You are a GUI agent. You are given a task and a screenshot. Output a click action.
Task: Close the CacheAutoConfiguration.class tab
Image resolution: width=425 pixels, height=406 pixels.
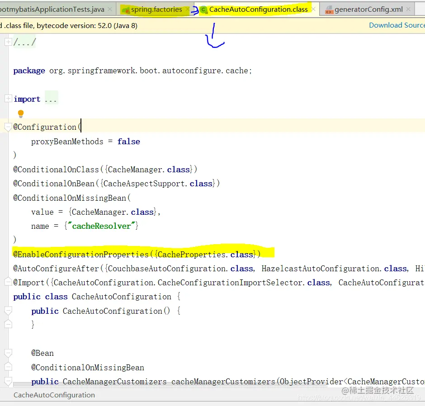(x=313, y=9)
